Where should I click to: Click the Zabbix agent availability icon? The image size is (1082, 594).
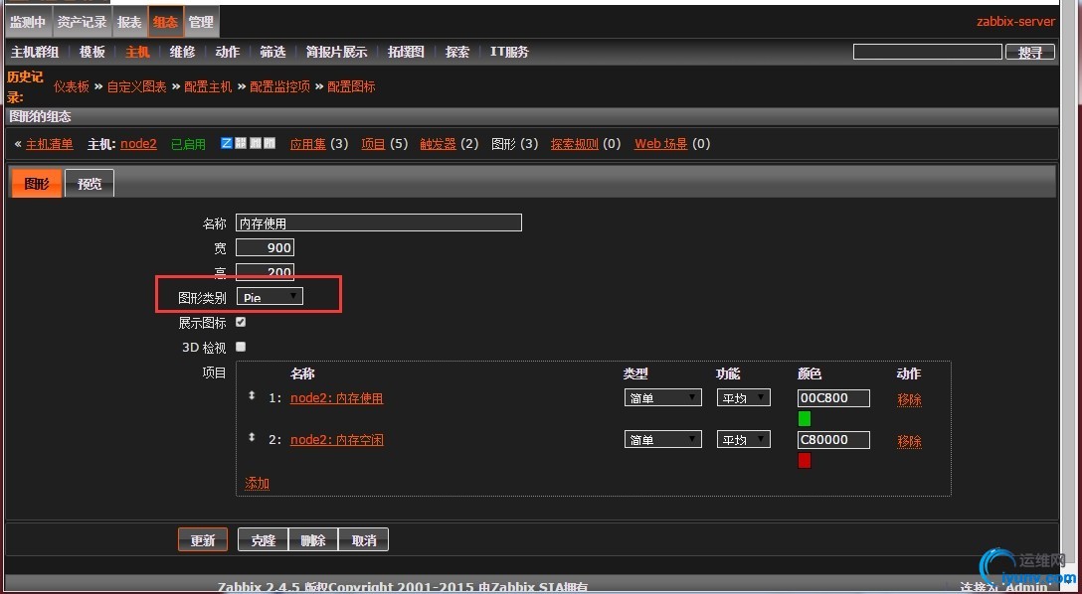(227, 143)
